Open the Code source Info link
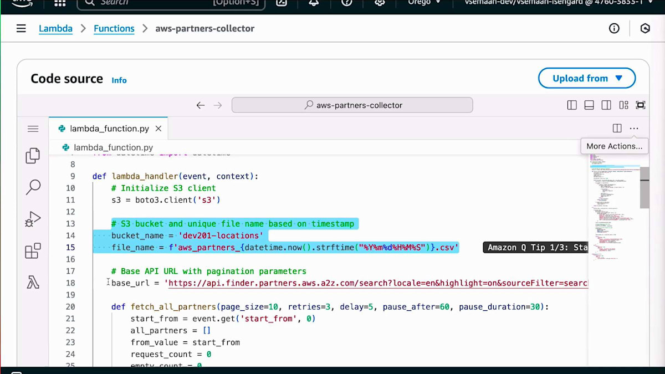The image size is (665, 374). pos(119,80)
